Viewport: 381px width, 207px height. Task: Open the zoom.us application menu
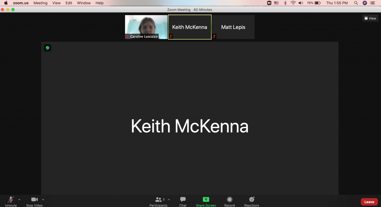point(21,3)
